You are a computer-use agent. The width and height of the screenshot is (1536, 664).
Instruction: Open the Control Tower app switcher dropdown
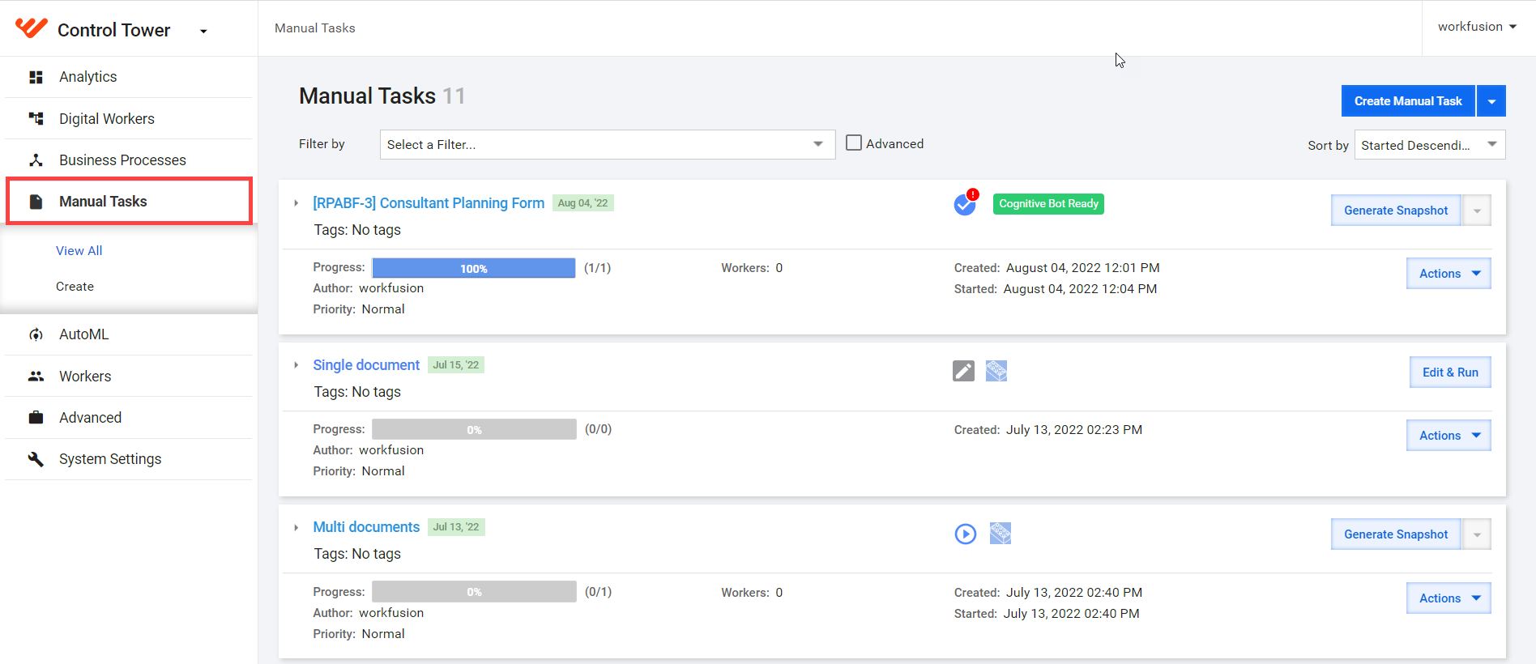(x=203, y=32)
